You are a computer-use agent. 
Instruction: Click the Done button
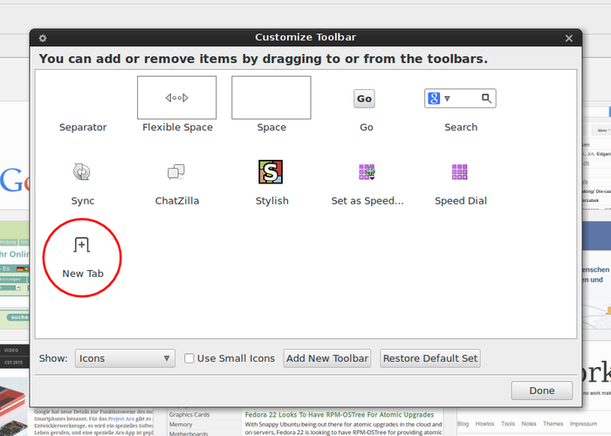(x=542, y=391)
